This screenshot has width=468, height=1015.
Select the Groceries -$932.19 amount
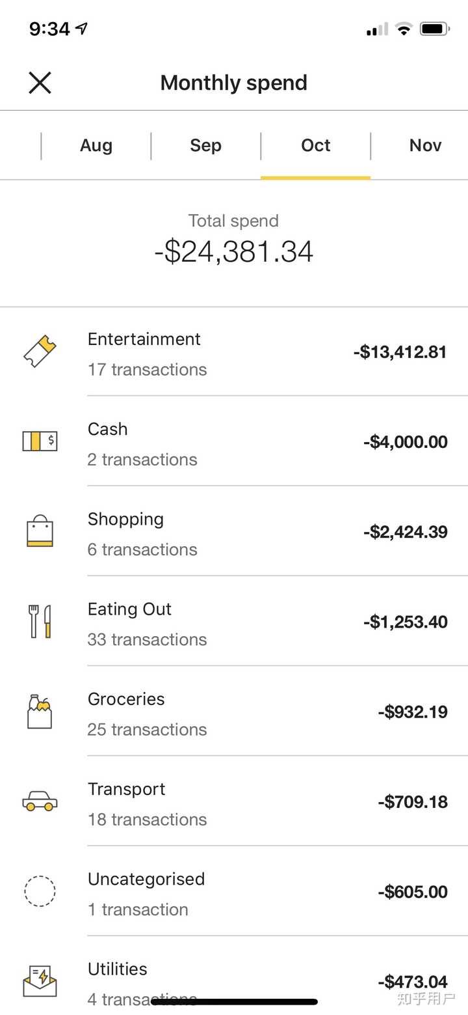(413, 712)
